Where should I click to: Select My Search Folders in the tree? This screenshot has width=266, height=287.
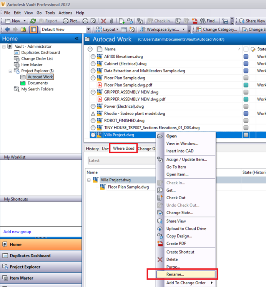(37, 89)
